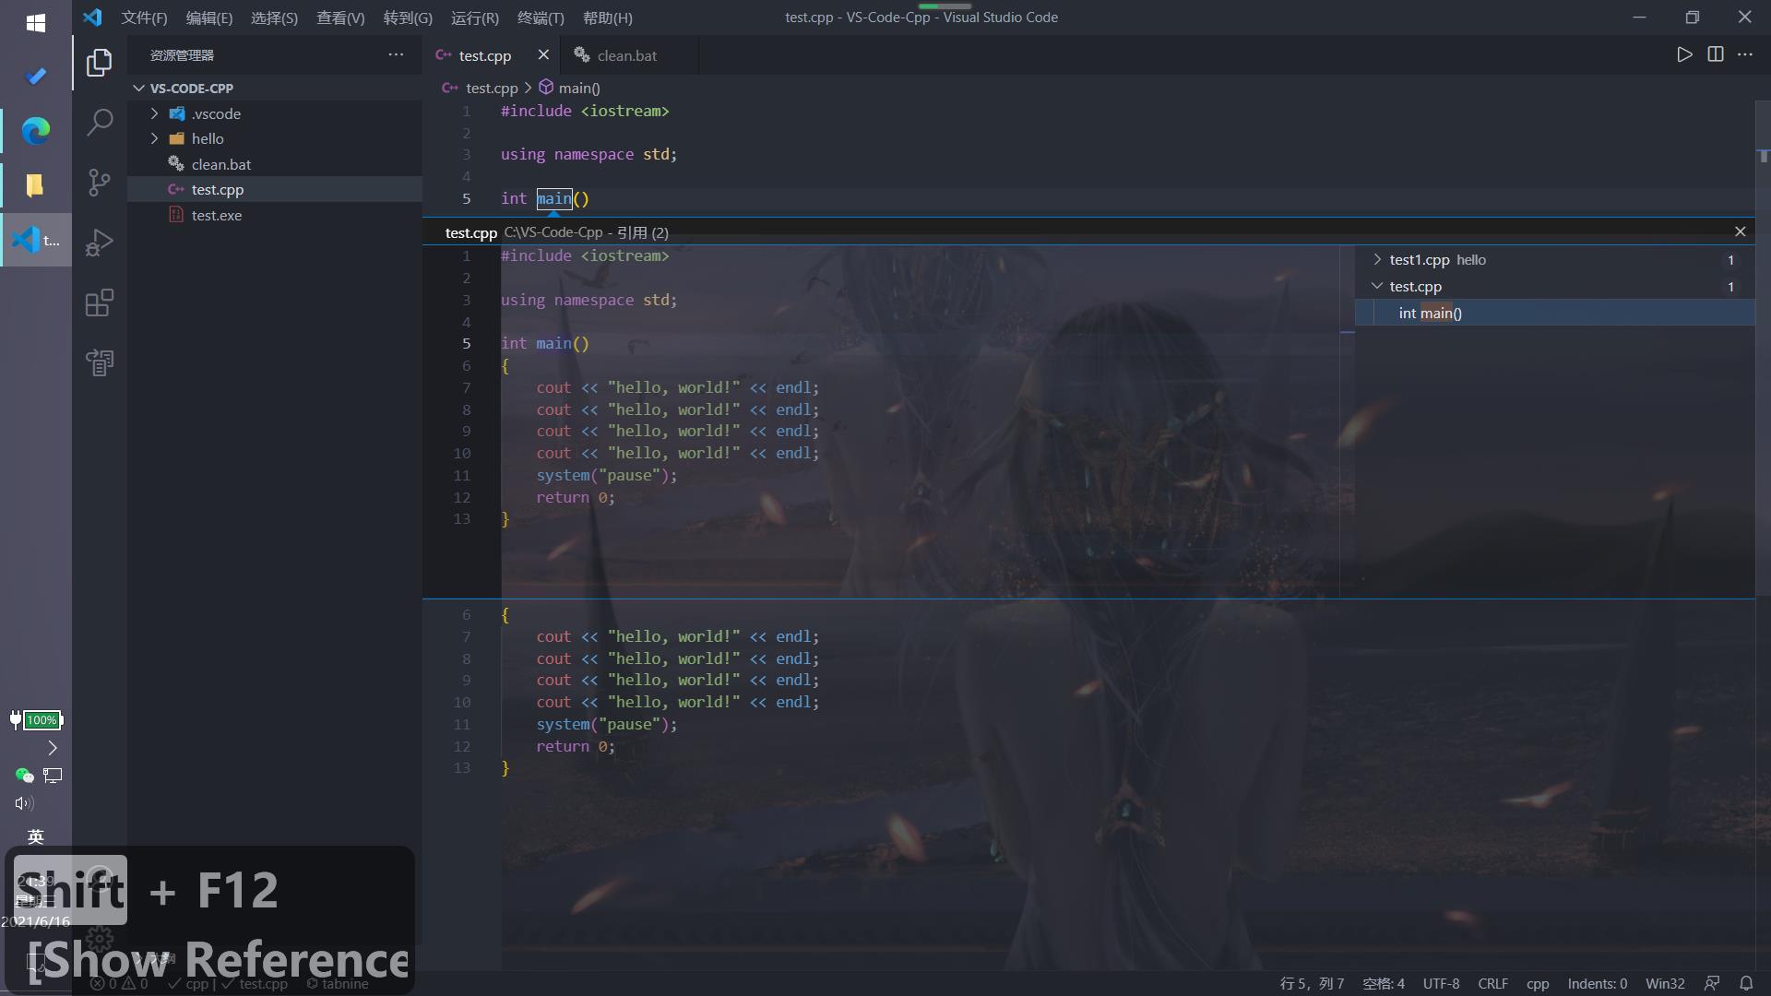
Task: Change line ending via CRLF
Action: pos(1492,983)
